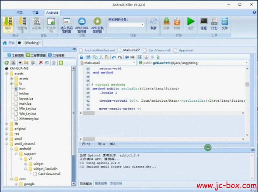Toggle the eye icon above log panel
Image resolution: width=258 pixels, height=192 pixels.
pyautogui.click(x=253, y=150)
